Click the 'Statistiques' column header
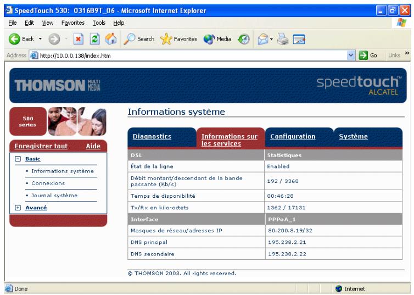This screenshot has width=414, height=295. click(x=284, y=155)
